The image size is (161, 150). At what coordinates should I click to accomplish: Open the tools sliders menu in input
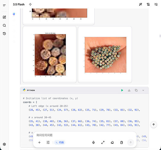coord(48,142)
